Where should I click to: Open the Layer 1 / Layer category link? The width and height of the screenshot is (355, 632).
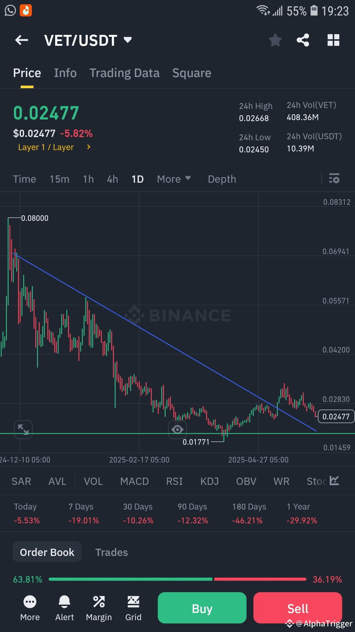46,147
